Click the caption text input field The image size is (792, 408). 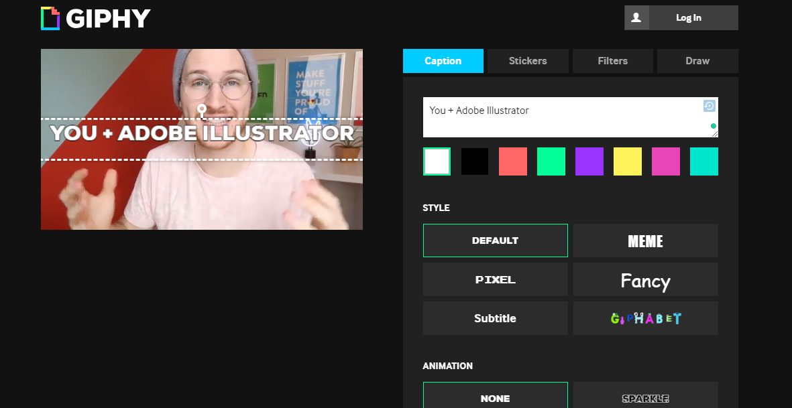point(570,117)
